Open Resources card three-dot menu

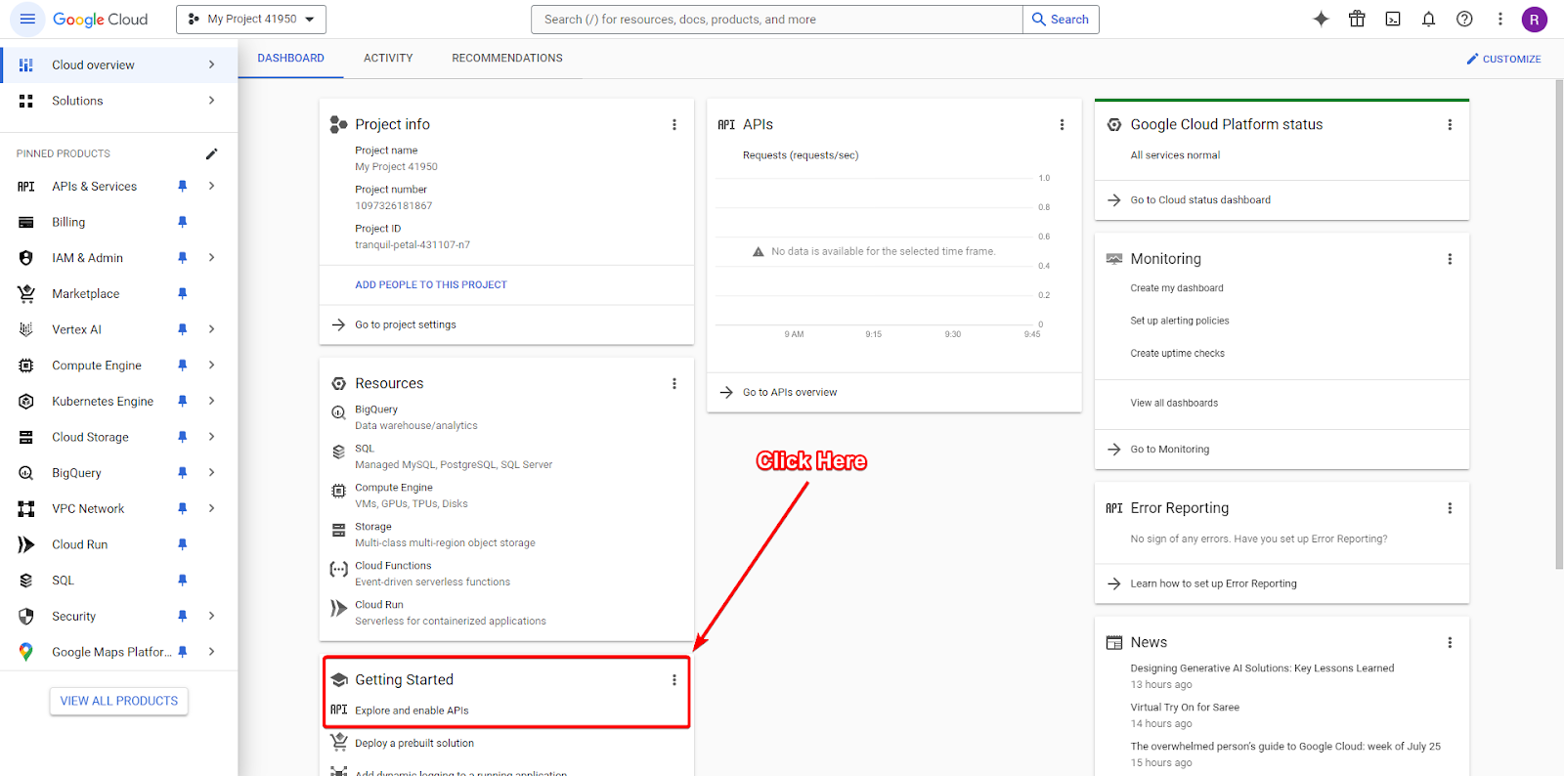point(673,384)
